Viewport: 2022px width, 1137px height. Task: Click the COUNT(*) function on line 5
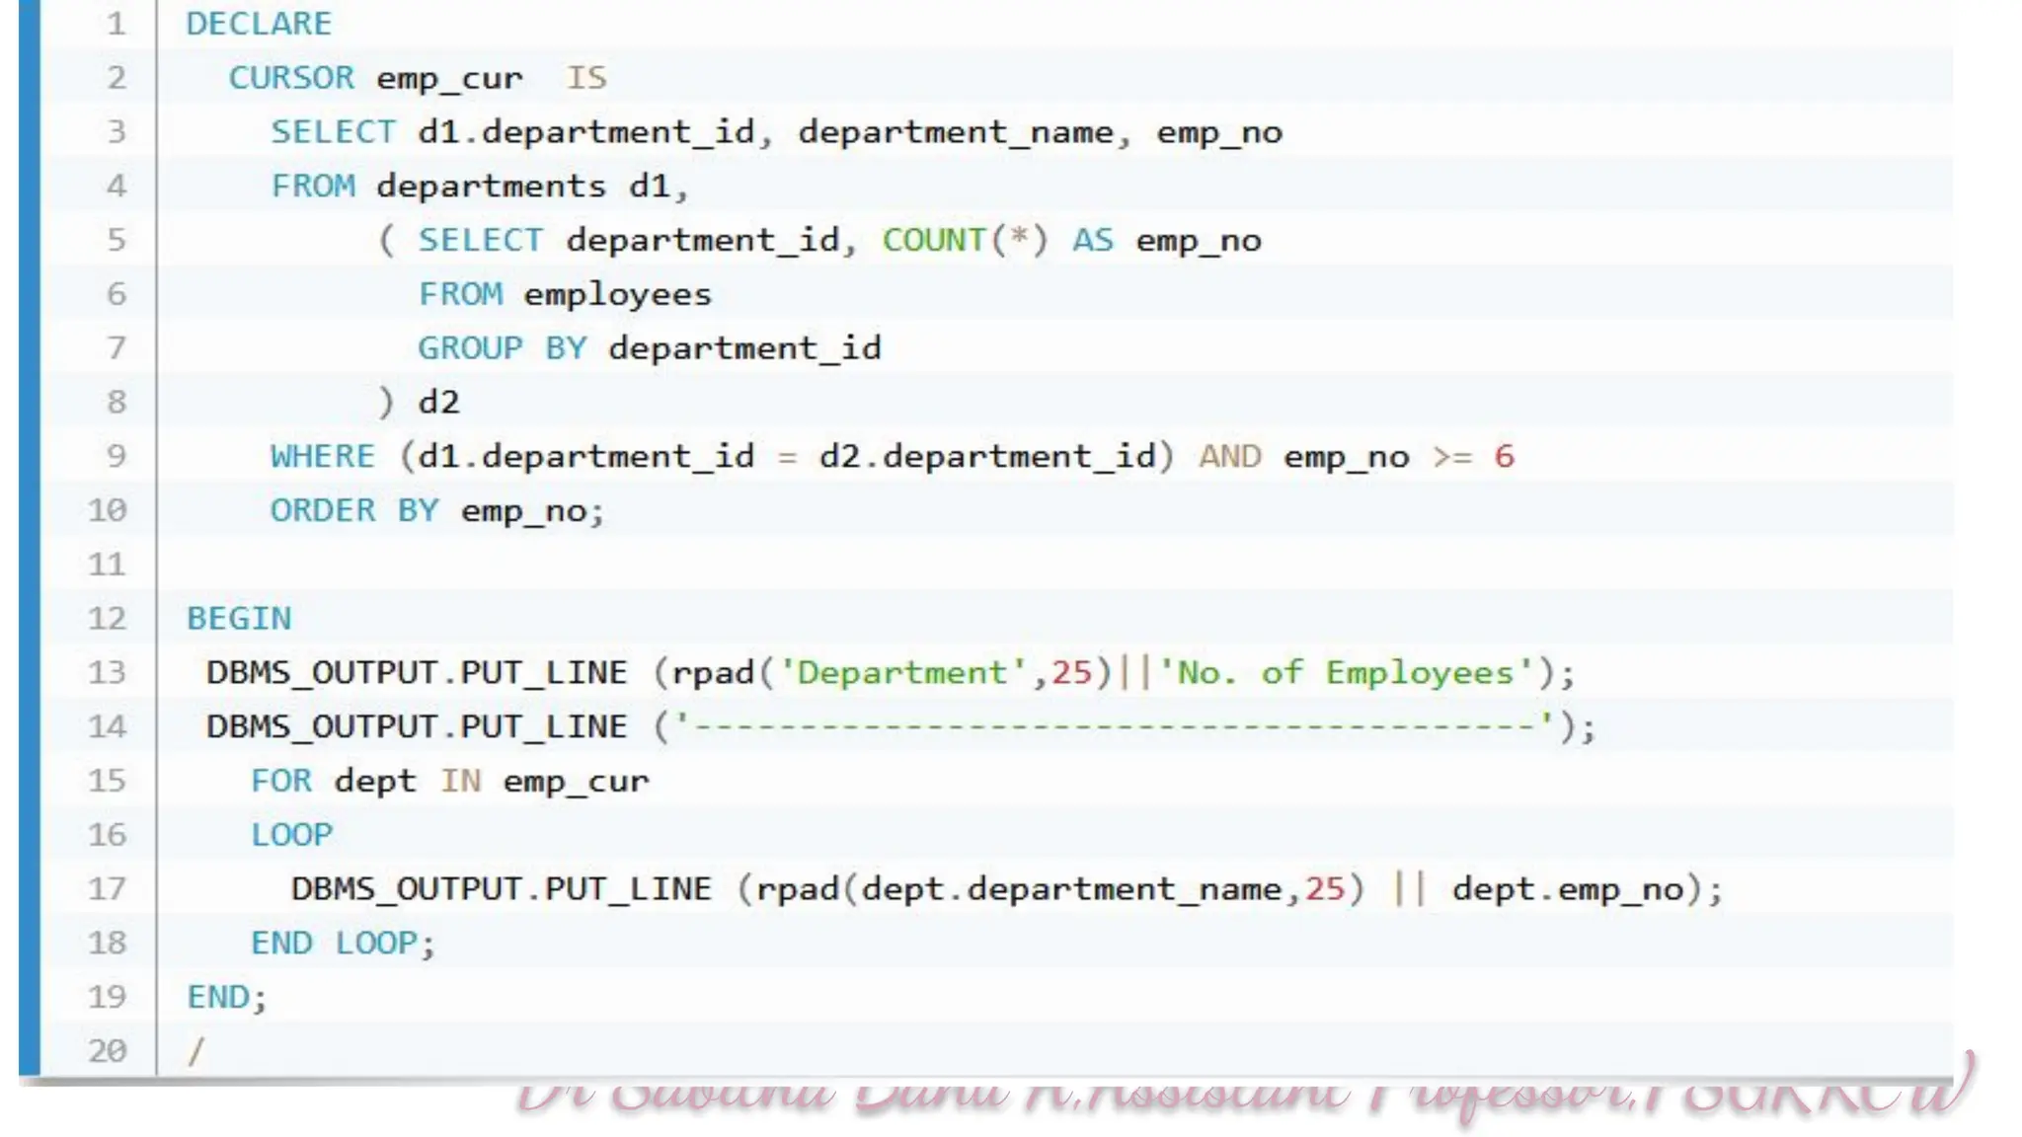coord(964,240)
